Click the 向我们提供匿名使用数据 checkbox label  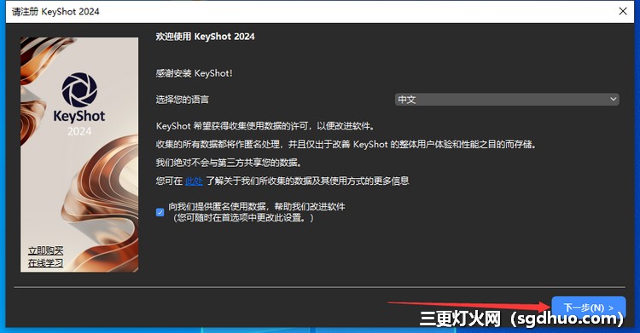pos(256,212)
